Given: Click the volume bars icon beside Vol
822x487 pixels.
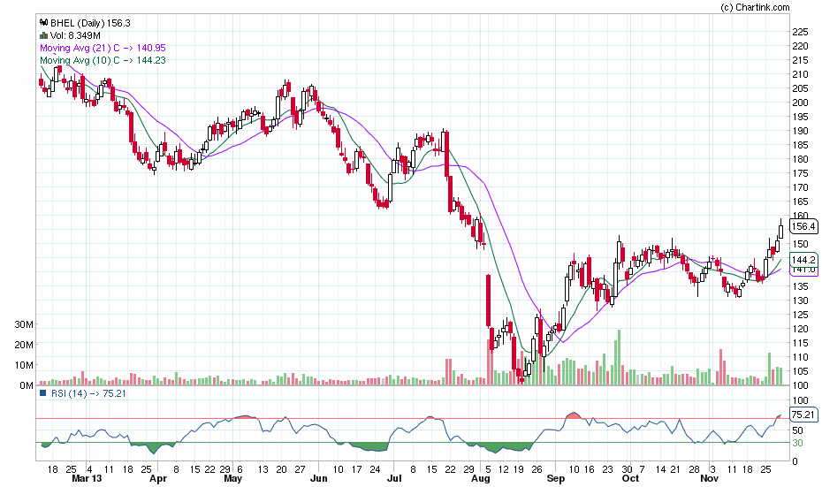Looking at the screenshot, I should click(44, 35).
